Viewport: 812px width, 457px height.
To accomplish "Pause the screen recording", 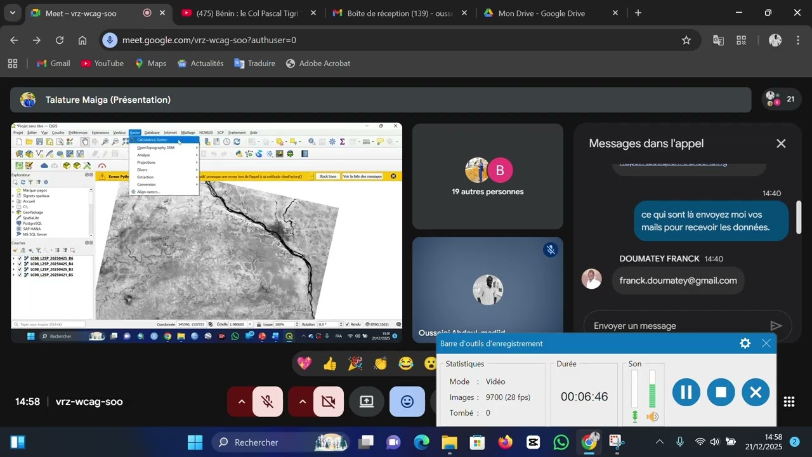I will point(686,392).
